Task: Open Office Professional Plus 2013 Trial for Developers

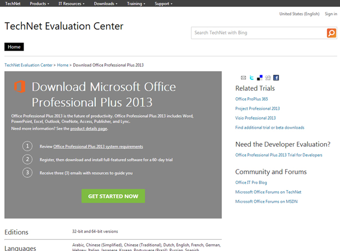Action: click(x=279, y=155)
